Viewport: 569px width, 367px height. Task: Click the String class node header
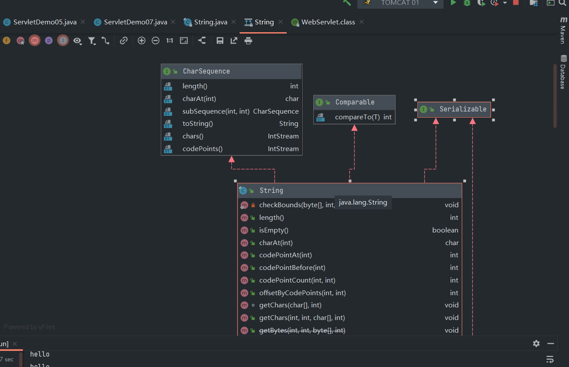pyautogui.click(x=349, y=191)
